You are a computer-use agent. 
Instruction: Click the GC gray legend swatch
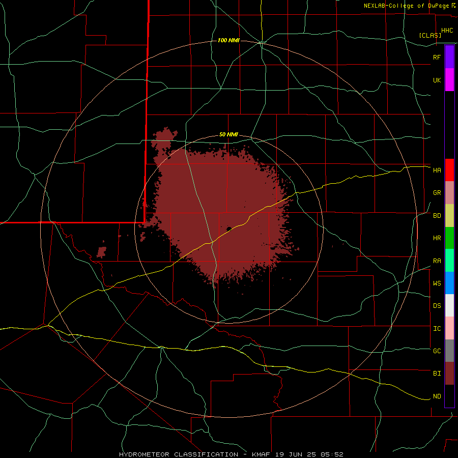pyautogui.click(x=449, y=351)
